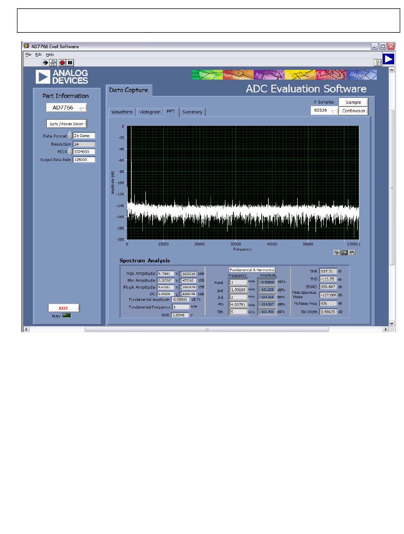Select the graph zoom magnifier tool
404x534 pixels.
click(344, 253)
